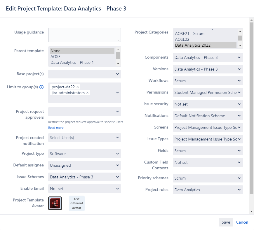Open the Permissions scheme dropdown
The image size is (254, 230).
[208, 92]
